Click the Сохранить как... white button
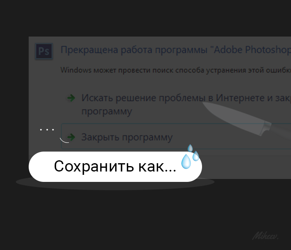Viewport: 291px width, 250px height. click(115, 167)
